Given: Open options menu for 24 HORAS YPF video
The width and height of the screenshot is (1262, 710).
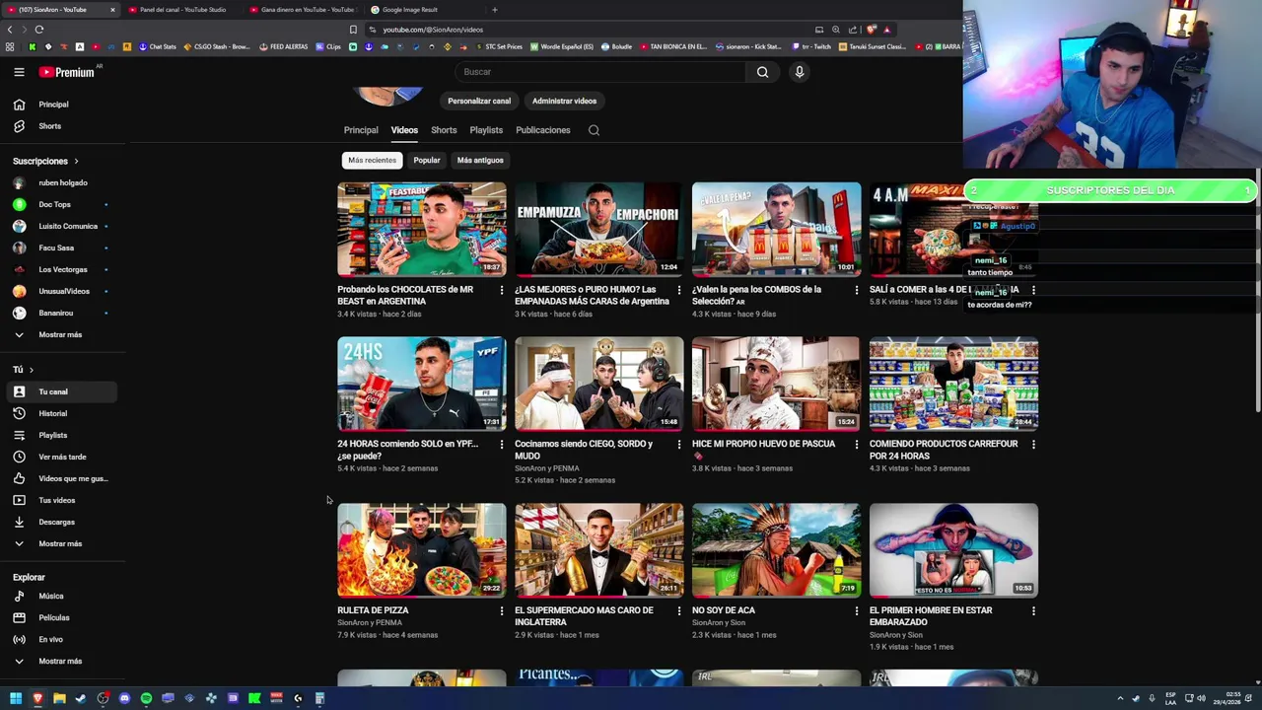Looking at the screenshot, I should click(501, 444).
